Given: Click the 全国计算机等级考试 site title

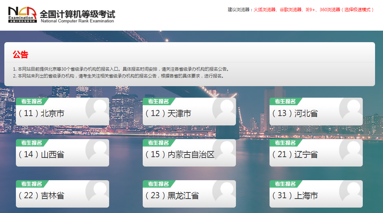Looking at the screenshot, I should (x=77, y=14).
